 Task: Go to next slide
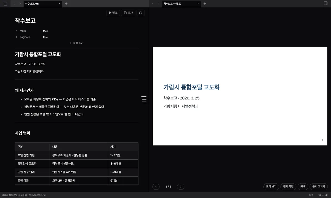click(x=181, y=187)
